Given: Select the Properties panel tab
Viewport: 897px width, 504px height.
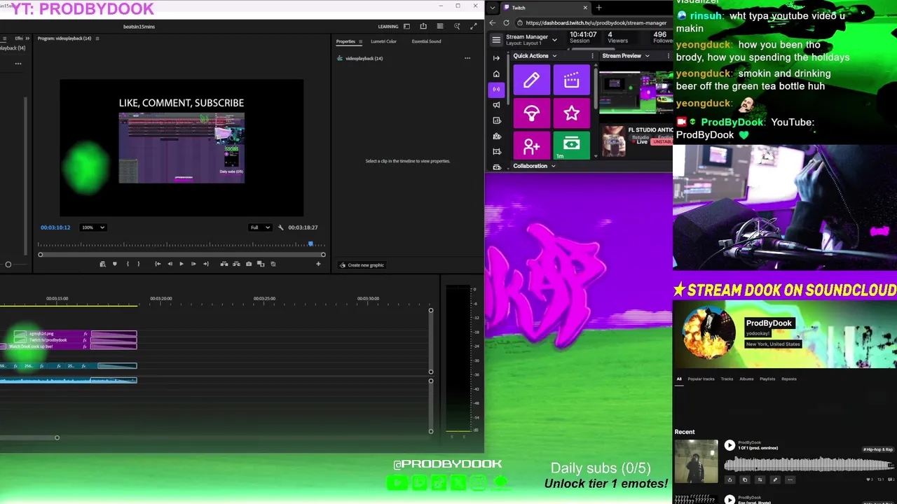Looking at the screenshot, I should [x=345, y=41].
